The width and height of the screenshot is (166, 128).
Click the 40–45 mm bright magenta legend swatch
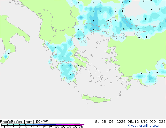tap(71, 125)
